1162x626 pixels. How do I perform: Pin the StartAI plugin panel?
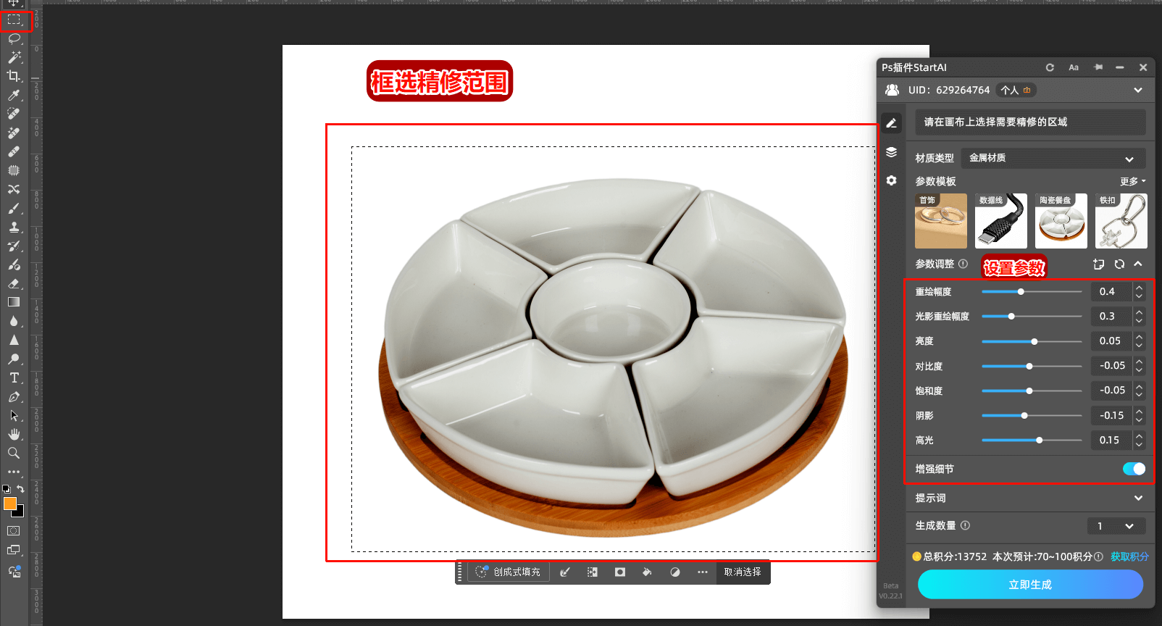1098,67
